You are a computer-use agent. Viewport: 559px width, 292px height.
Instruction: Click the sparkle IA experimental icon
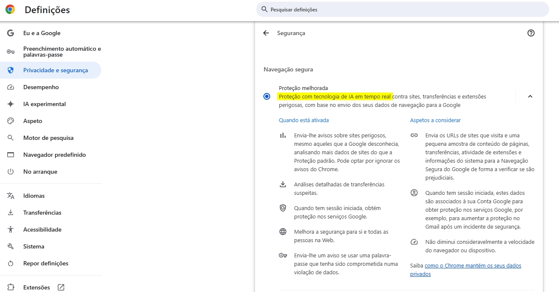(11, 104)
